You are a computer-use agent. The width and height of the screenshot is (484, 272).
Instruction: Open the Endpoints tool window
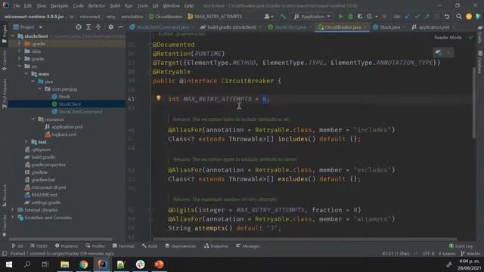[216, 246]
